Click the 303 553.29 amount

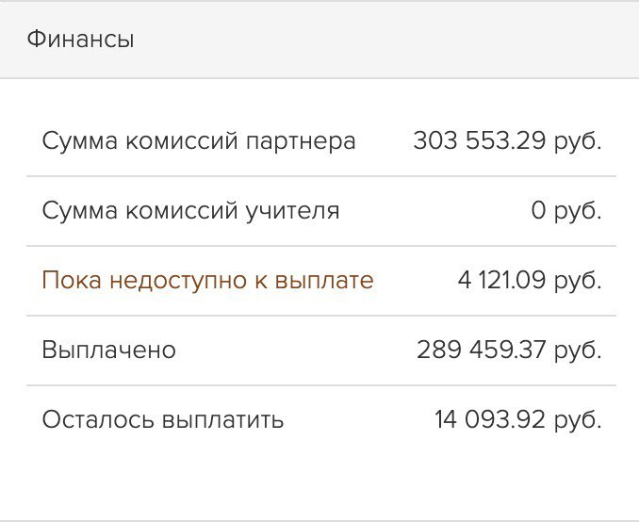point(480,141)
